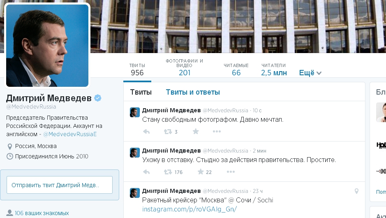
Task: Retweet the 'Стану свободным фотографом' tweet
Action: point(168,132)
